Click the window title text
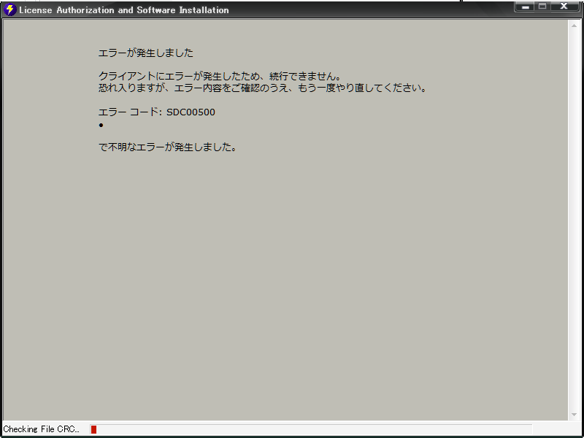 click(123, 10)
